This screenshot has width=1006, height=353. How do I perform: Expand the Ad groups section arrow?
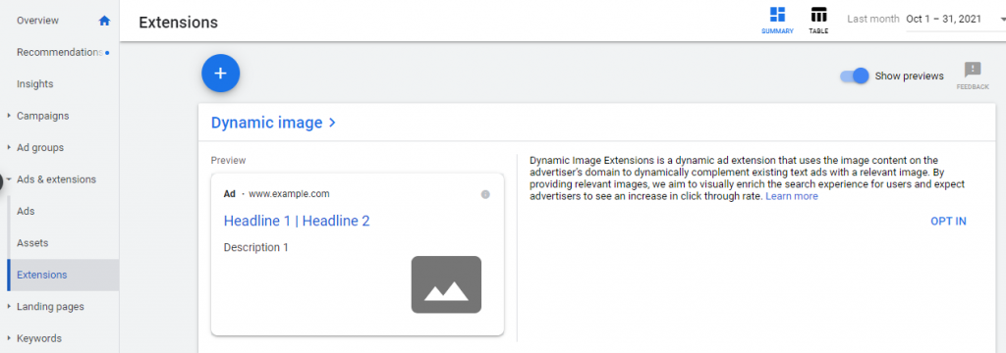point(8,147)
